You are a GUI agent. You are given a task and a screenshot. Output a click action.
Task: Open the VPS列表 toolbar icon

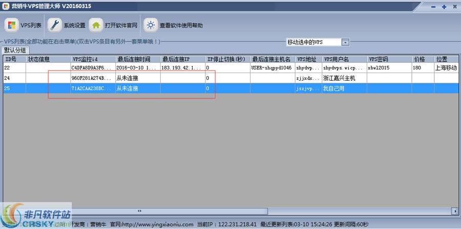point(11,25)
